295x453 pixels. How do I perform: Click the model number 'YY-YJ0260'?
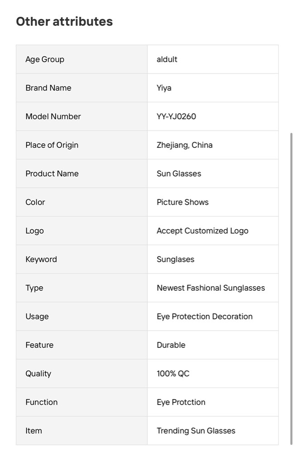click(x=176, y=116)
